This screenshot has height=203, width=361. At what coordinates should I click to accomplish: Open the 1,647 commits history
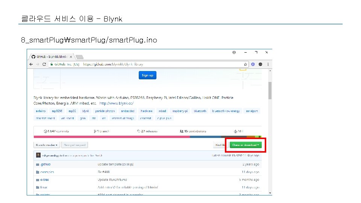tap(56, 131)
